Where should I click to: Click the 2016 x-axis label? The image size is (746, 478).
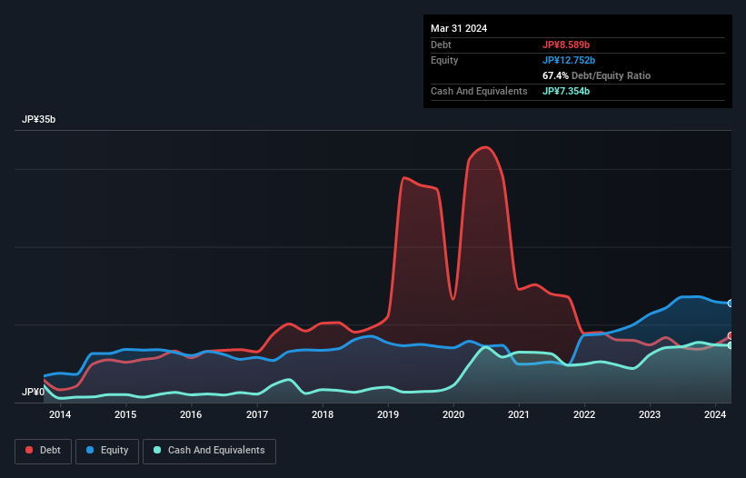[x=191, y=414]
